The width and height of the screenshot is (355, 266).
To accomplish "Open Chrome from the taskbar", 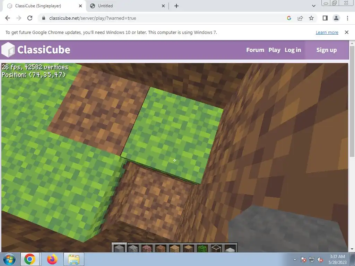I will point(30,259).
